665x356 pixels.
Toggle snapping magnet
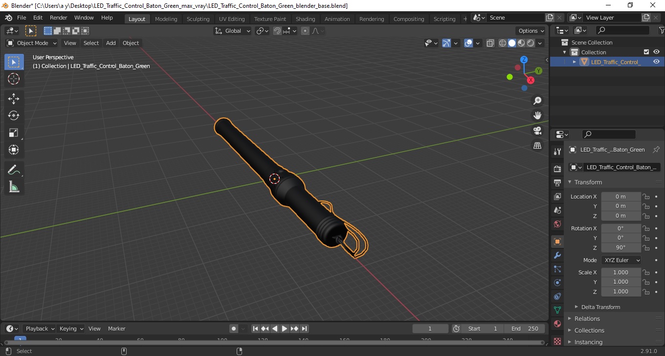pos(277,31)
